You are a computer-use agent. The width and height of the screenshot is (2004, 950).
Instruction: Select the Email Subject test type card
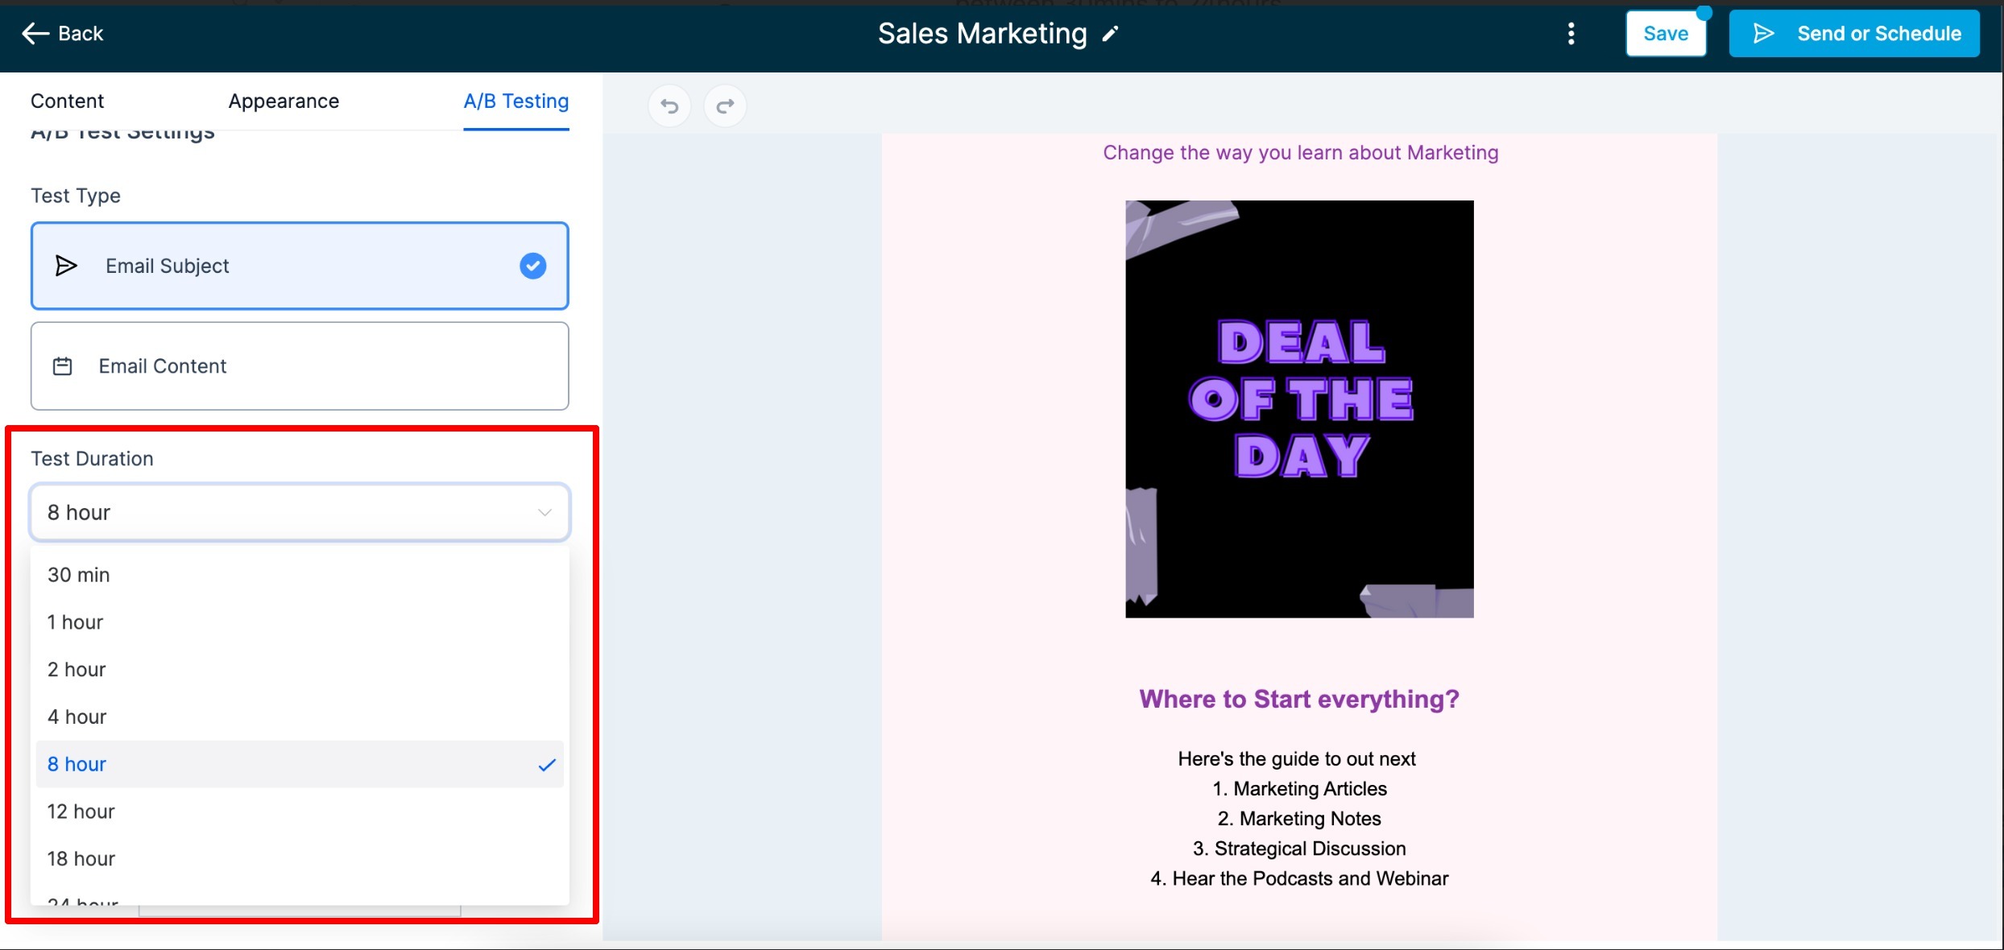coord(300,266)
